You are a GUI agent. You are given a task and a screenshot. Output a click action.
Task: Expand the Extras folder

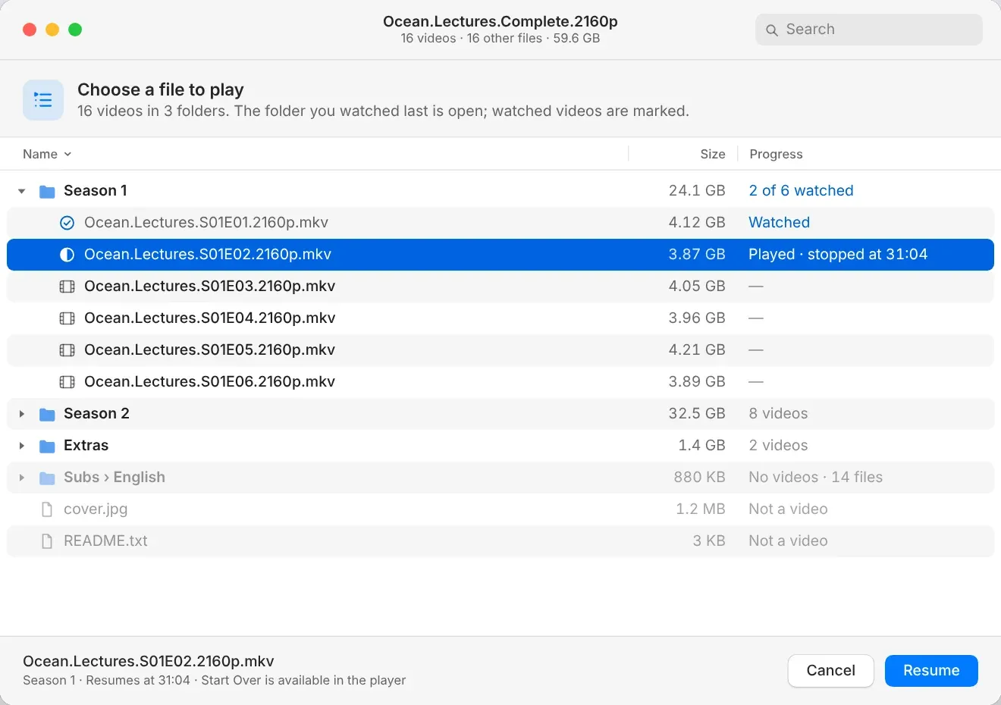coord(22,446)
